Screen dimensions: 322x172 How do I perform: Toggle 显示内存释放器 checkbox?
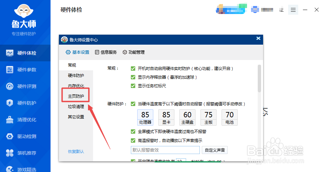pos(133,77)
